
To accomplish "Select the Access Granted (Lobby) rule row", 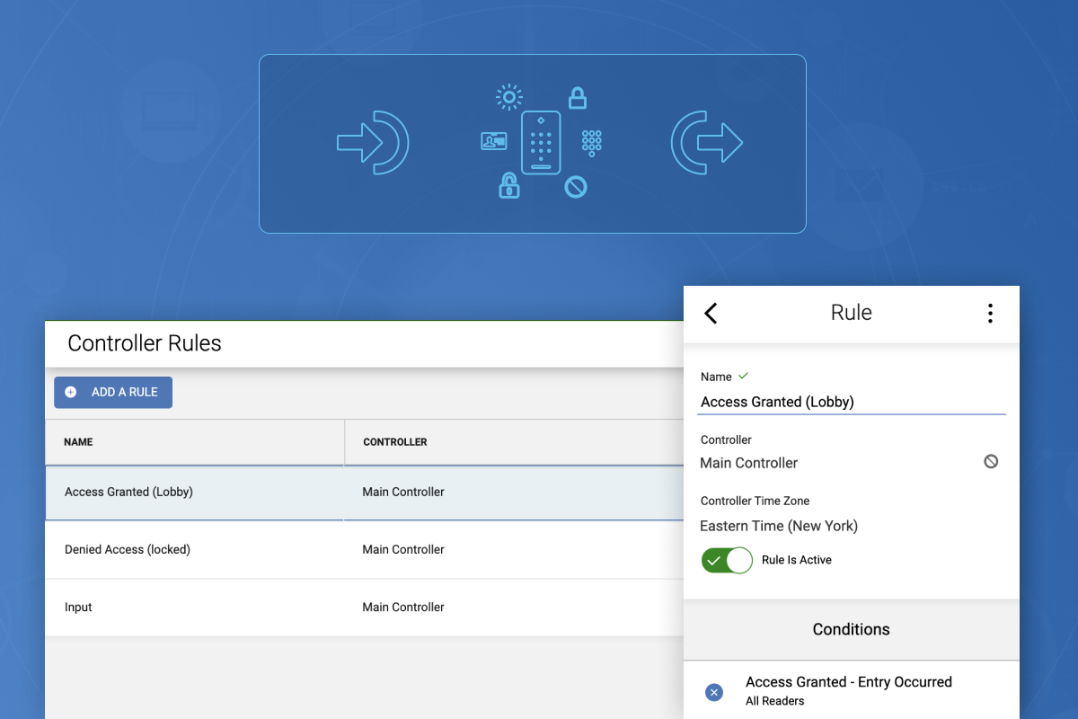I will [x=129, y=492].
